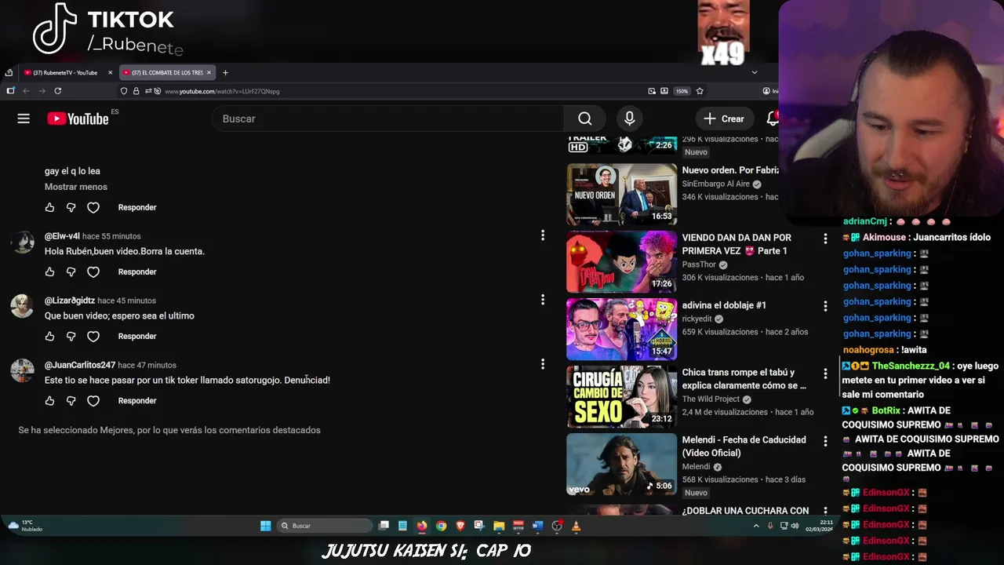Open @JuanCarlitos247 username link
Image resolution: width=1004 pixels, height=565 pixels.
click(80, 365)
